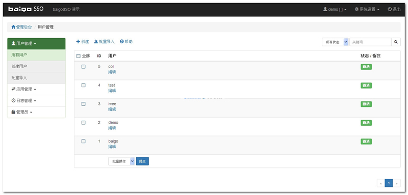
Task: Click the lock icon beside 管理员
Action: coord(13,112)
